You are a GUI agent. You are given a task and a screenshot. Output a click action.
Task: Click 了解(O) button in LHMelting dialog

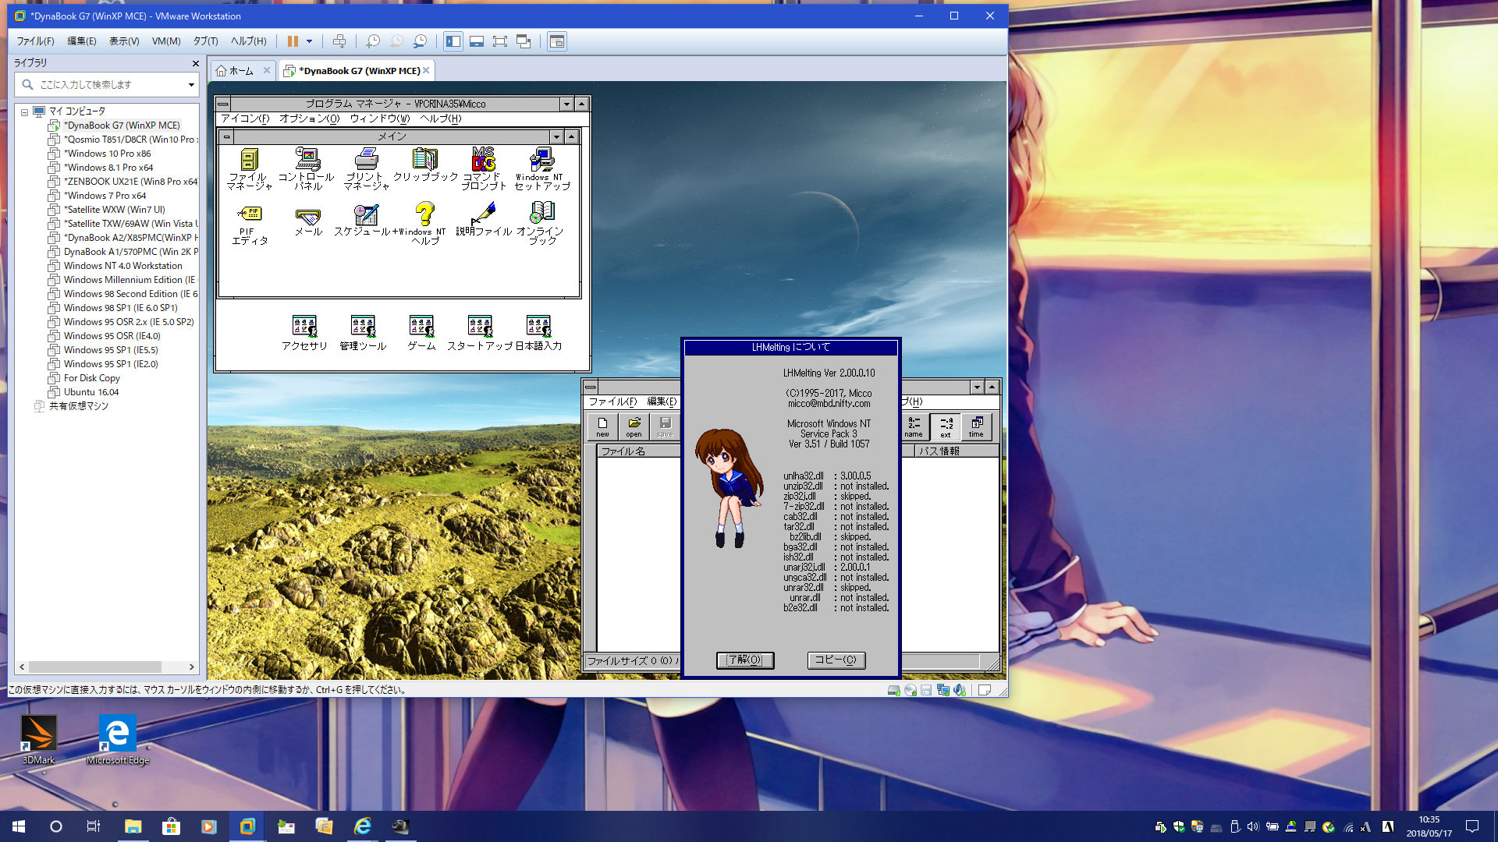click(745, 660)
